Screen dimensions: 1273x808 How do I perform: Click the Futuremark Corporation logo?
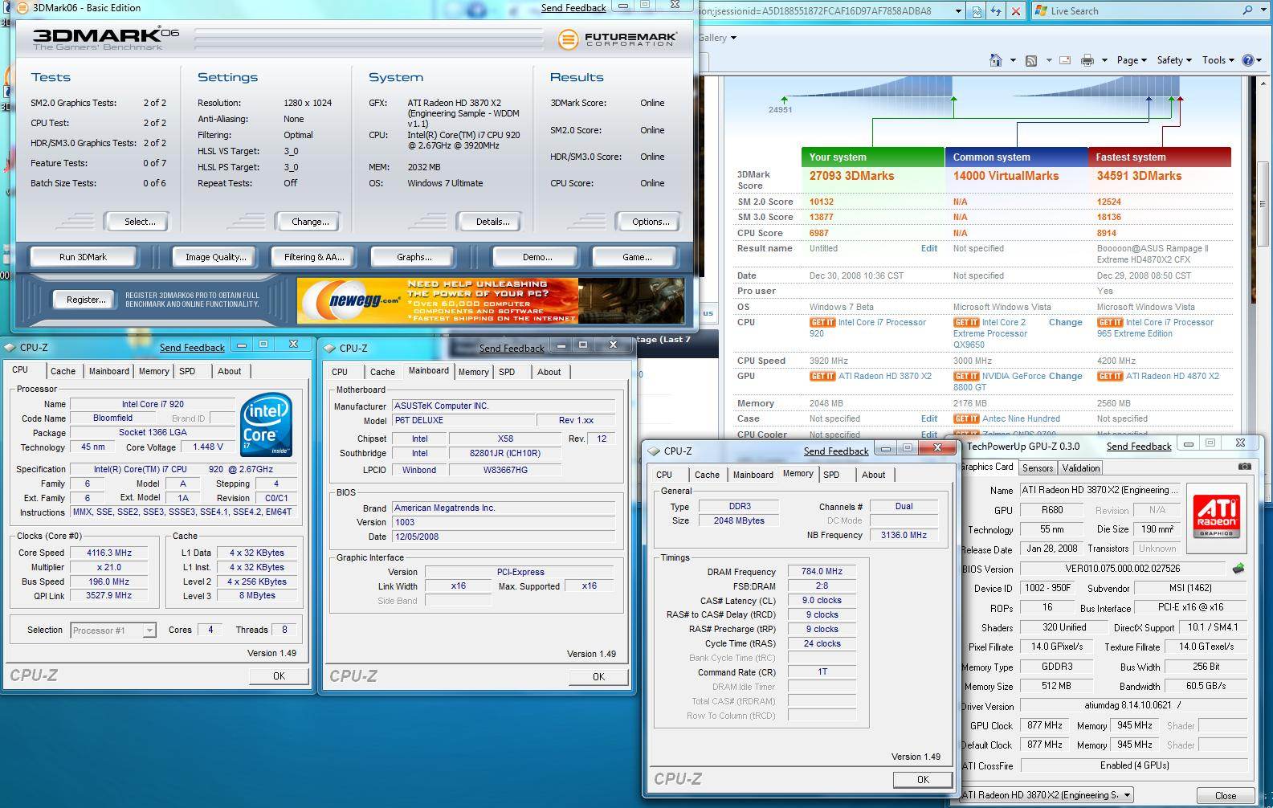tap(617, 39)
